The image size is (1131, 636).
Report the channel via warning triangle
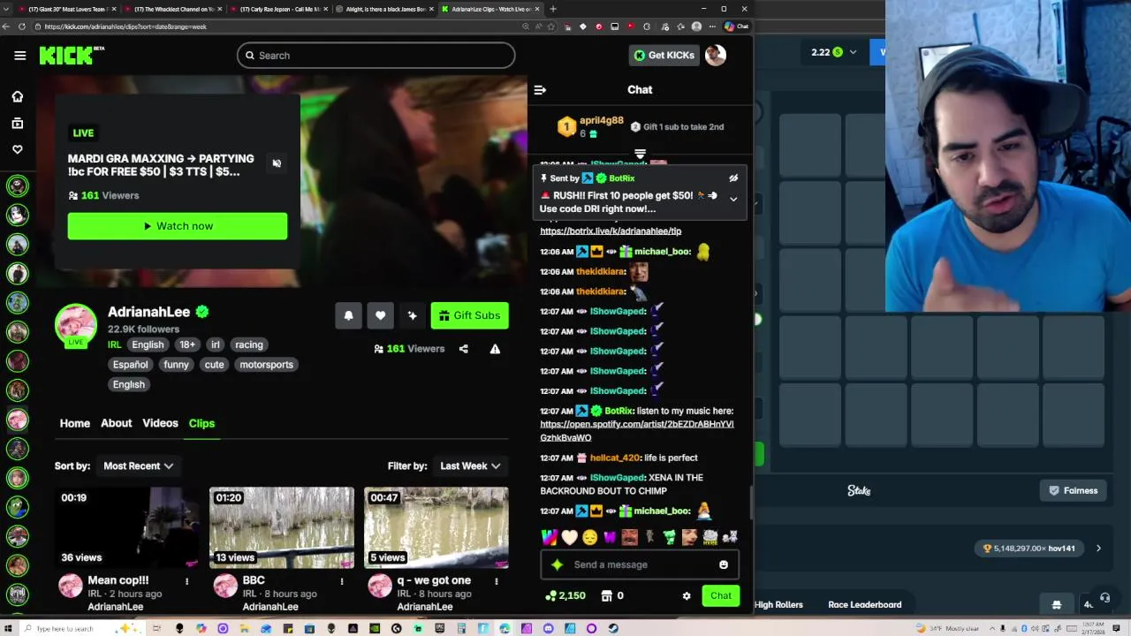(x=495, y=349)
